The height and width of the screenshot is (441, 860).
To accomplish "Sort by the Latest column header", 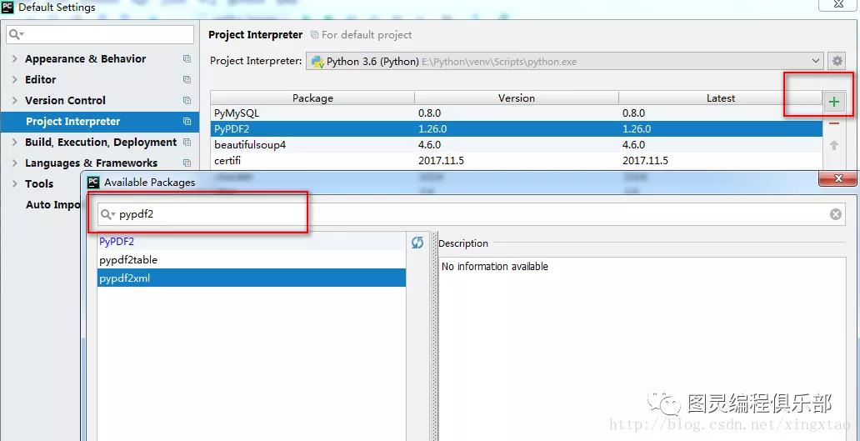I will (720, 98).
